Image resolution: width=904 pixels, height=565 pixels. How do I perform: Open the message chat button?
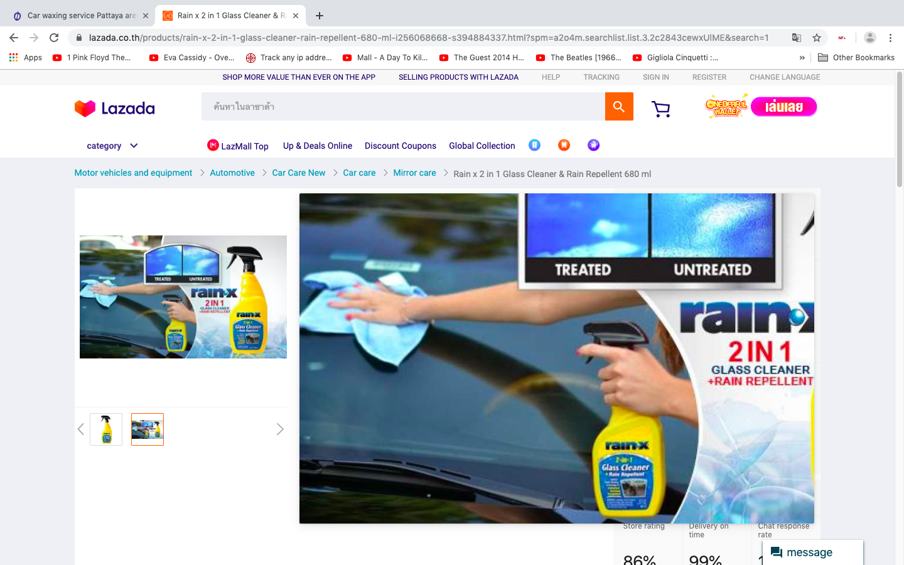(x=813, y=552)
